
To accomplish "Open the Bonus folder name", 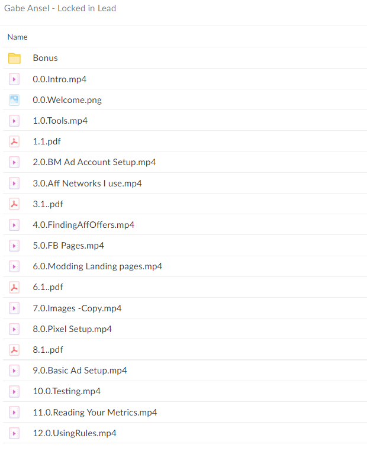I will point(45,58).
